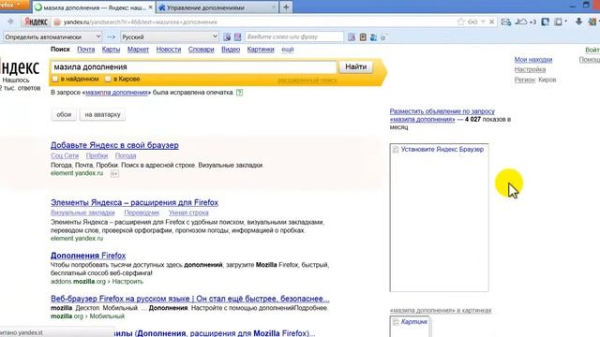The image size is (600, 337).
Task: Click the green question mark typo help icon
Action: coord(239,93)
